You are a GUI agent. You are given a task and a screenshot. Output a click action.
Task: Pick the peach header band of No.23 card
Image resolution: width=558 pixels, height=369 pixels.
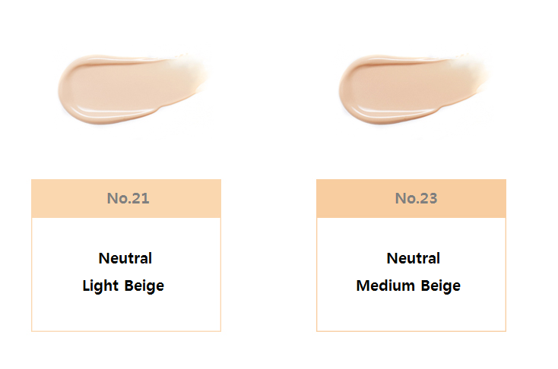411,198
